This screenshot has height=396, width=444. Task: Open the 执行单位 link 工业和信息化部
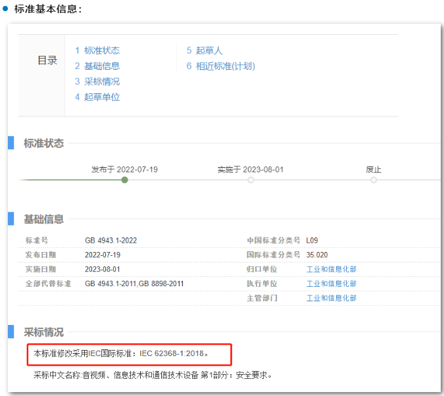(332, 284)
